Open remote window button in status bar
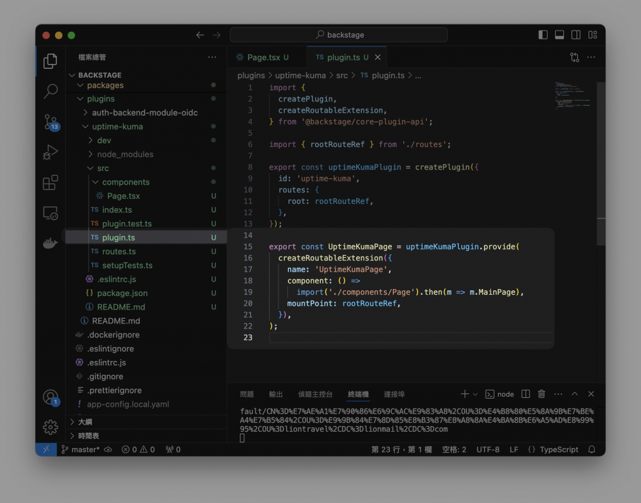This screenshot has height=503, width=641. pyautogui.click(x=46, y=449)
